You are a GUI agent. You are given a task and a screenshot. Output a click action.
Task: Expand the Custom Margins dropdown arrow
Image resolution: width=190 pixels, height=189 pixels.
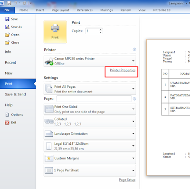tap(133, 158)
